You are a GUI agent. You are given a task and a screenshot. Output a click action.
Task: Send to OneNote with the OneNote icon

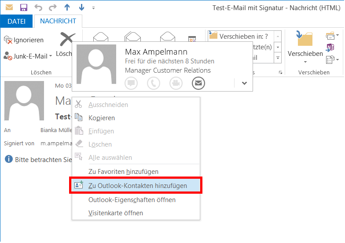(330, 48)
